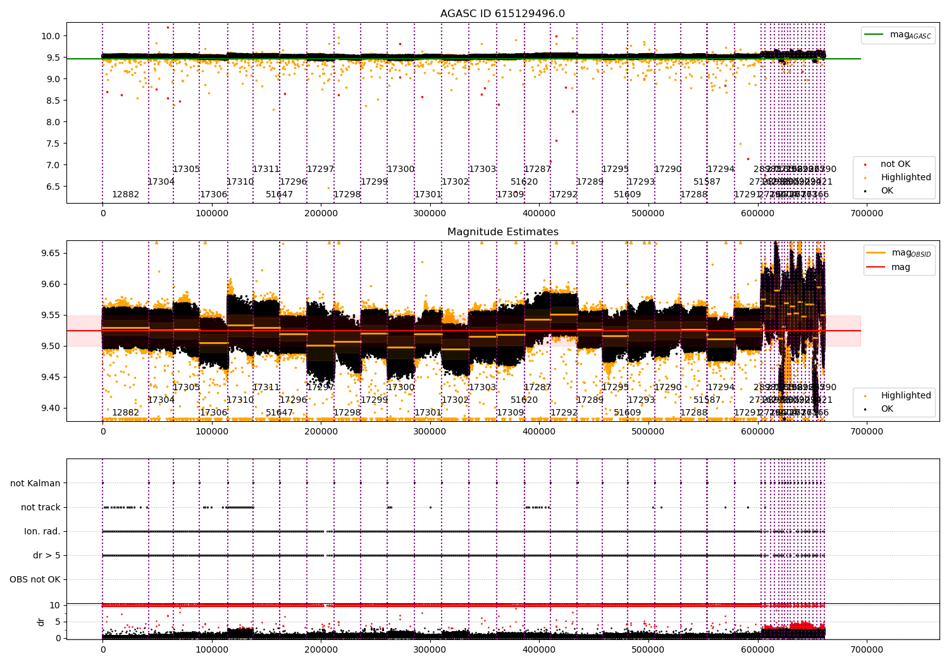Click obsid label 17302 in the top plot

coord(455,182)
